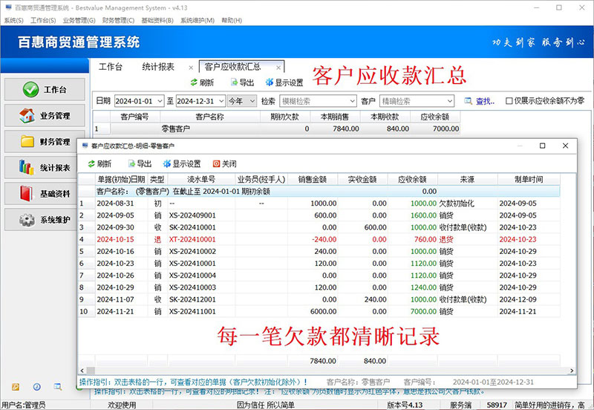Click 刷新 in main summary toolbar

click(x=202, y=82)
